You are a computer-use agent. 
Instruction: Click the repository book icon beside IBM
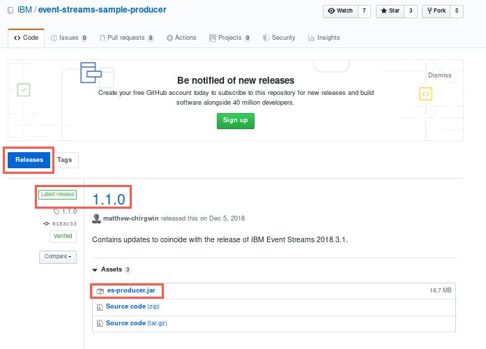click(x=10, y=10)
